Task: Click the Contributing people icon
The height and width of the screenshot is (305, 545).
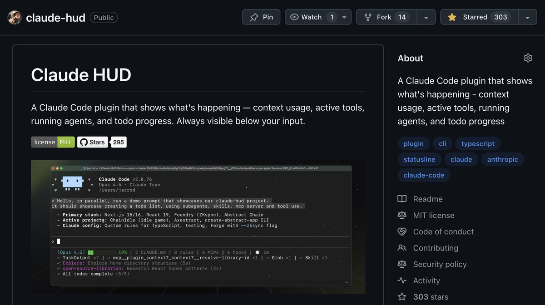Action: [x=402, y=248]
